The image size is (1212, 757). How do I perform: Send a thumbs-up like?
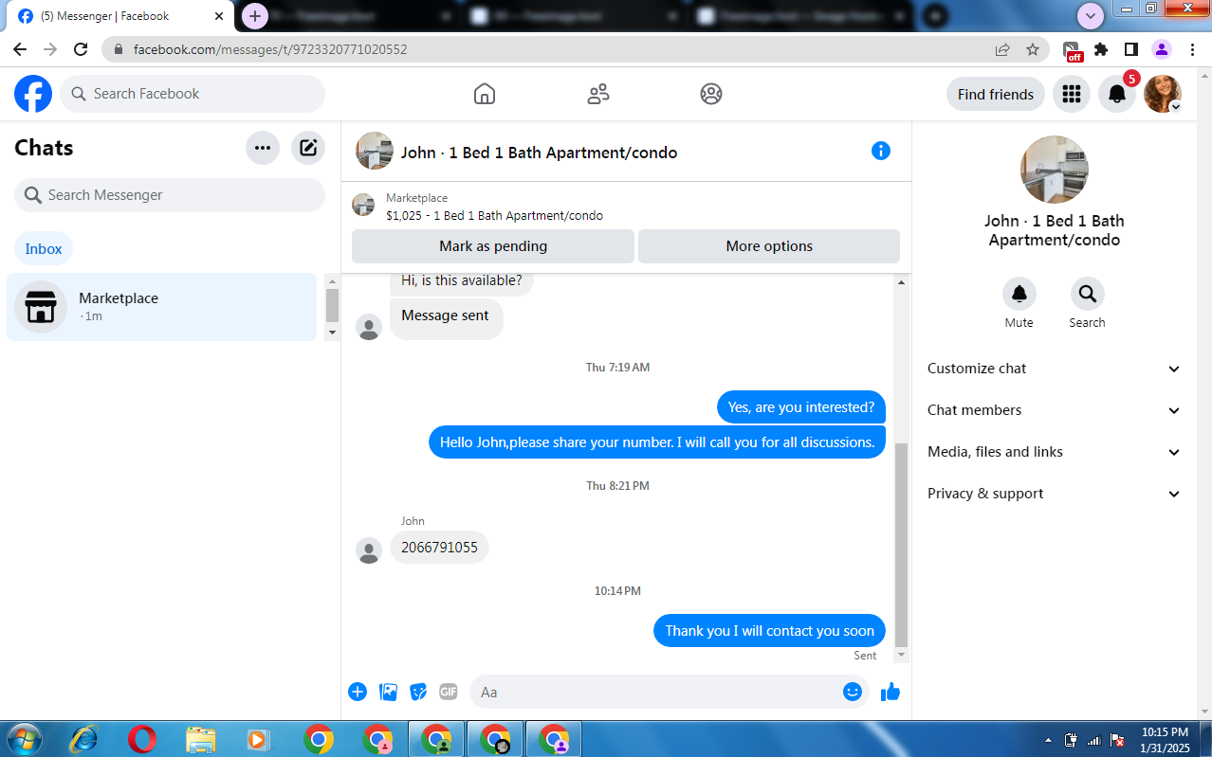[x=890, y=692]
